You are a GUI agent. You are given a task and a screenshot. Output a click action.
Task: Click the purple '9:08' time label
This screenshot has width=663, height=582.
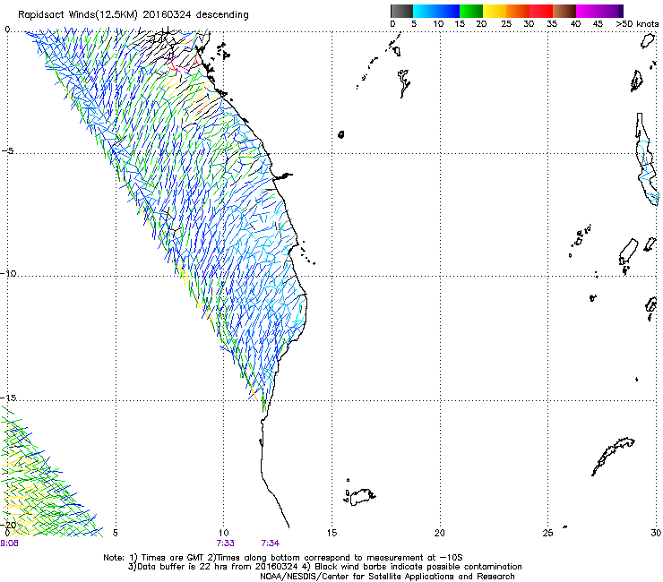tap(9, 543)
